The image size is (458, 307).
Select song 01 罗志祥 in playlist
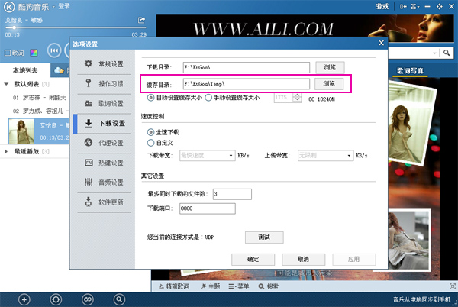coord(40,98)
